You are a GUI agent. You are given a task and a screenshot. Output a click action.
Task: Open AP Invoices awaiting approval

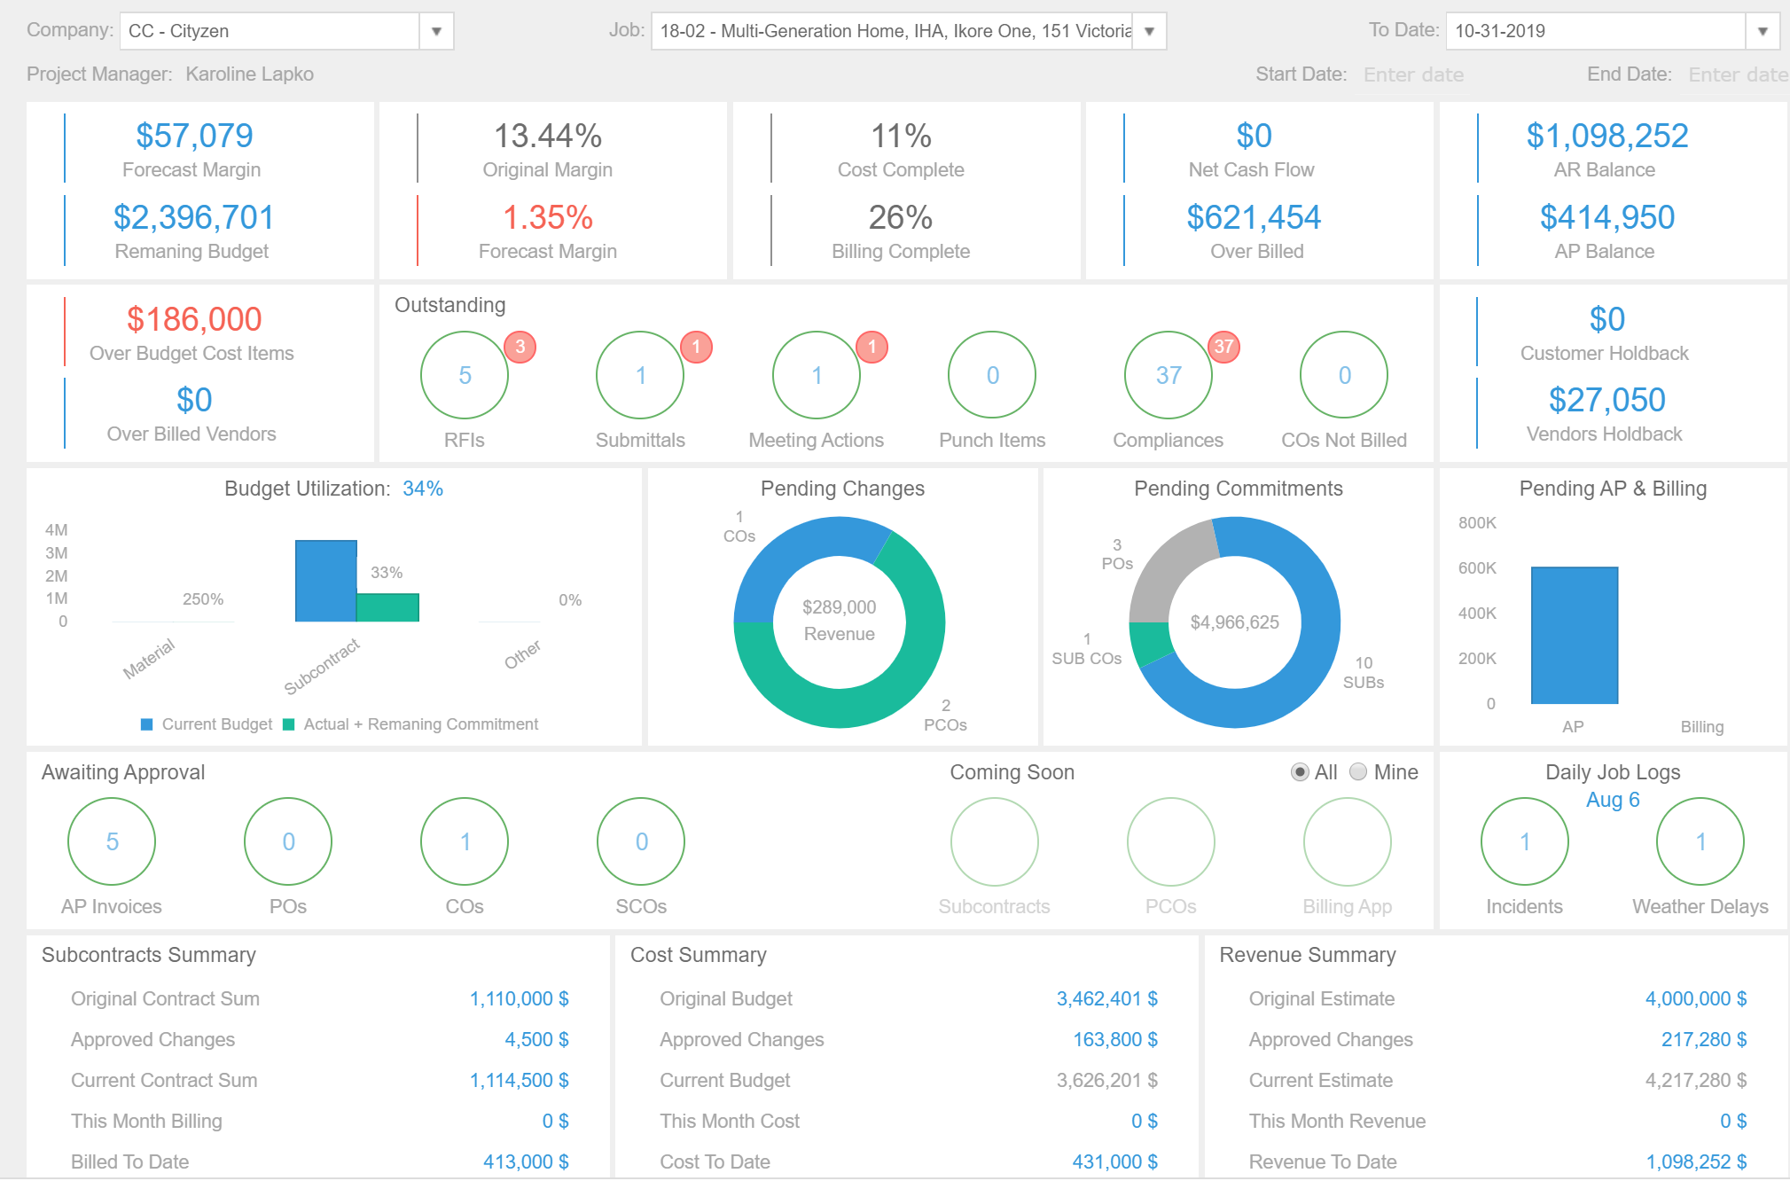[111, 841]
